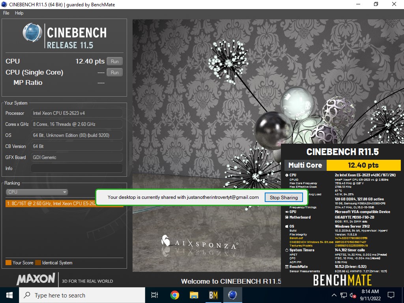Open the Help menu

point(19,13)
